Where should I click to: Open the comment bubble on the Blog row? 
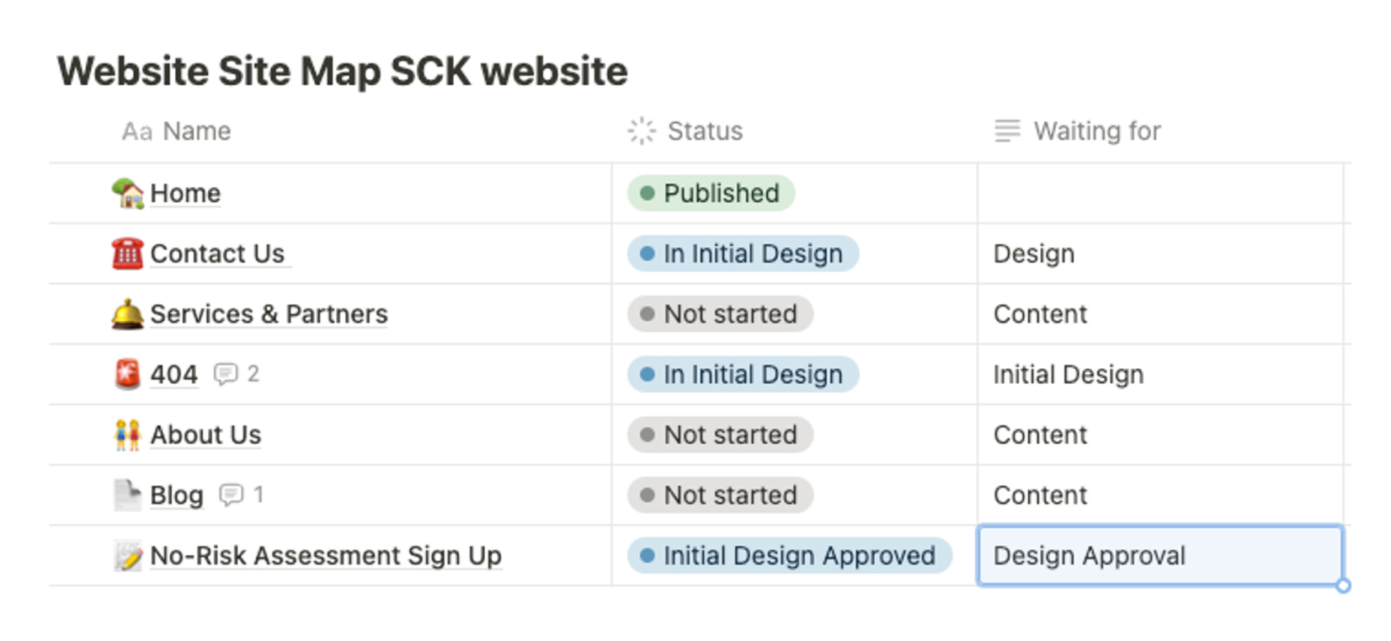[x=242, y=494]
